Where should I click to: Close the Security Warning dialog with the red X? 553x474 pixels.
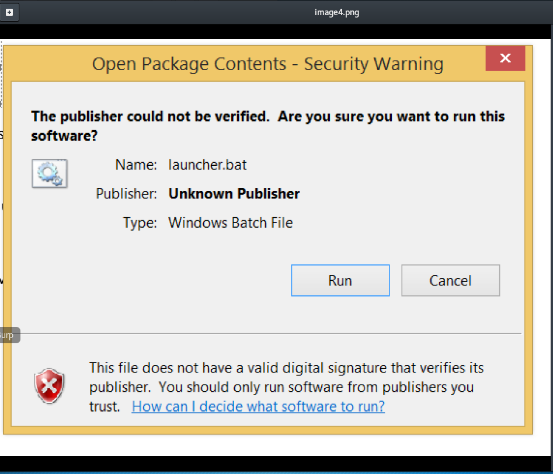pos(505,58)
